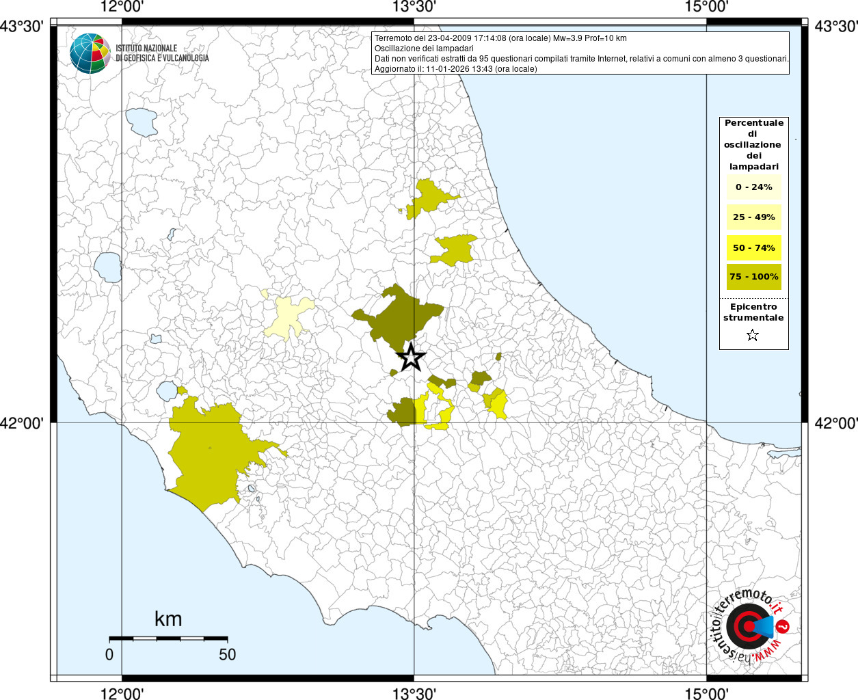Click the km scale bar
The width and height of the screenshot is (858, 700).
168,638
